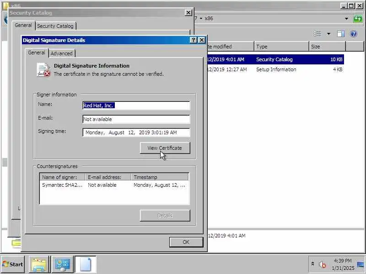Select the General tab of Security Catalog dialog
This screenshot has height=274, width=366.
[x=23, y=25]
